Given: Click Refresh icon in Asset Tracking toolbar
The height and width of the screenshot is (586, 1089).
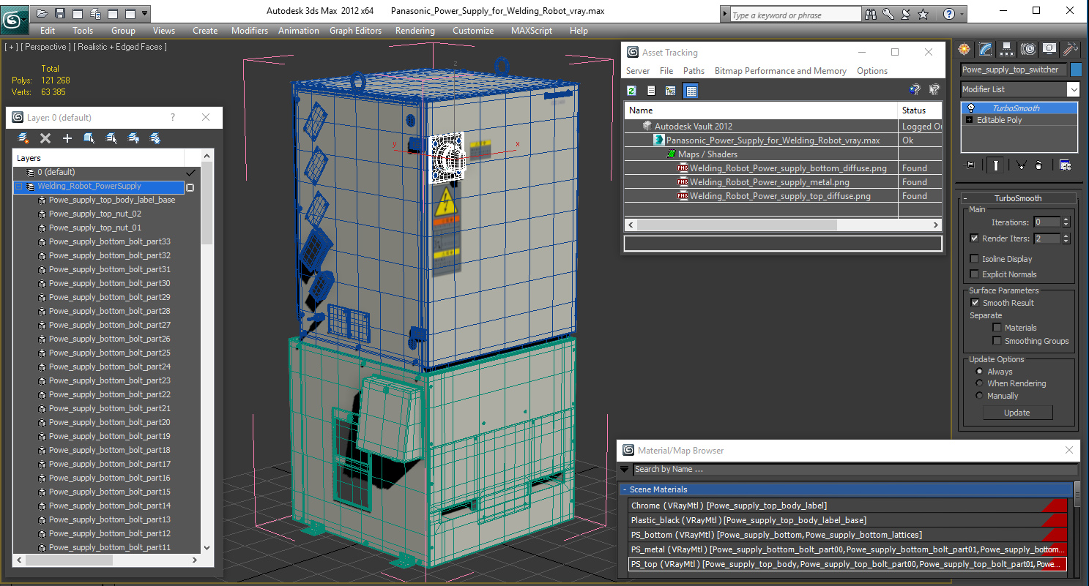Looking at the screenshot, I should click(x=632, y=91).
